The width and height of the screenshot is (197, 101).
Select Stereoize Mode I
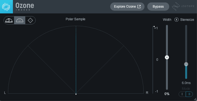182,94
